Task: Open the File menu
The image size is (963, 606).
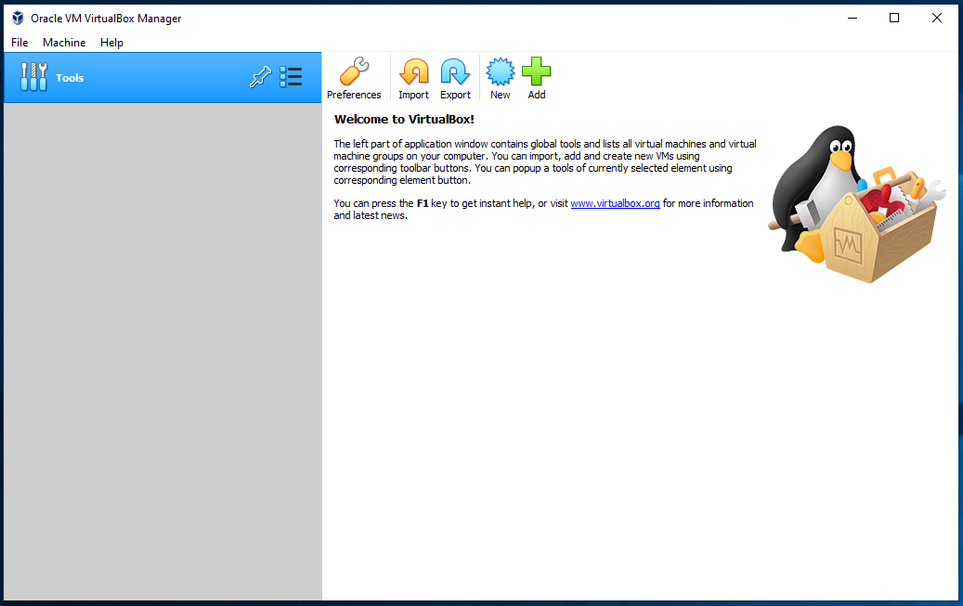Action: click(20, 43)
